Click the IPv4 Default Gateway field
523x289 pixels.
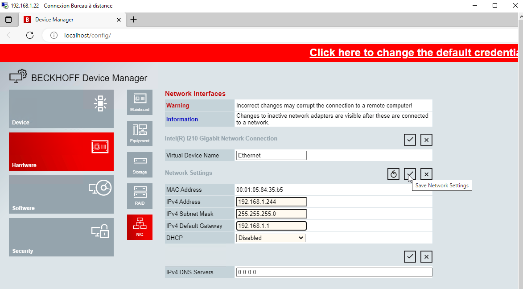click(272, 226)
